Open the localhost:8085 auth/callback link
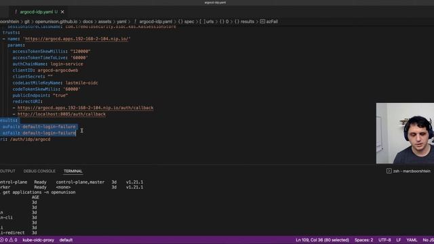The width and height of the screenshot is (434, 244). [x=62, y=115]
